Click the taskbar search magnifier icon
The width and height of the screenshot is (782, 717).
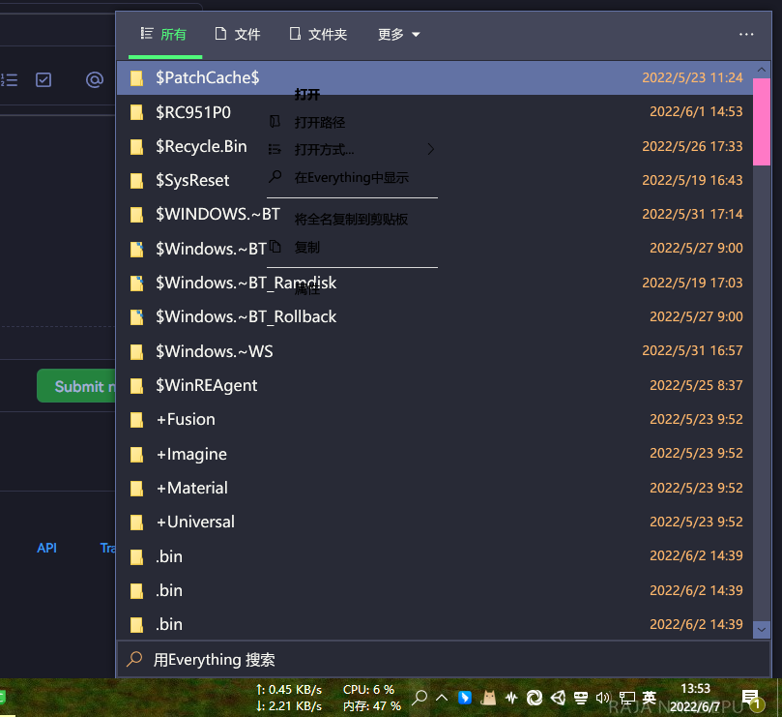click(x=420, y=697)
